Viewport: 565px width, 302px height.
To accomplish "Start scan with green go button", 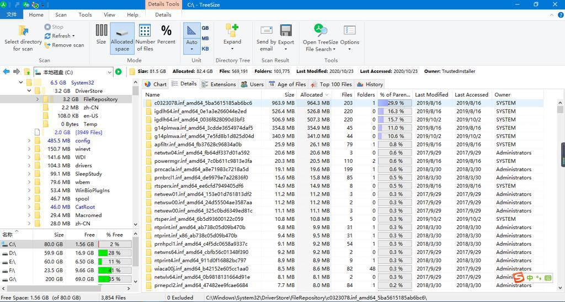I will (119, 72).
